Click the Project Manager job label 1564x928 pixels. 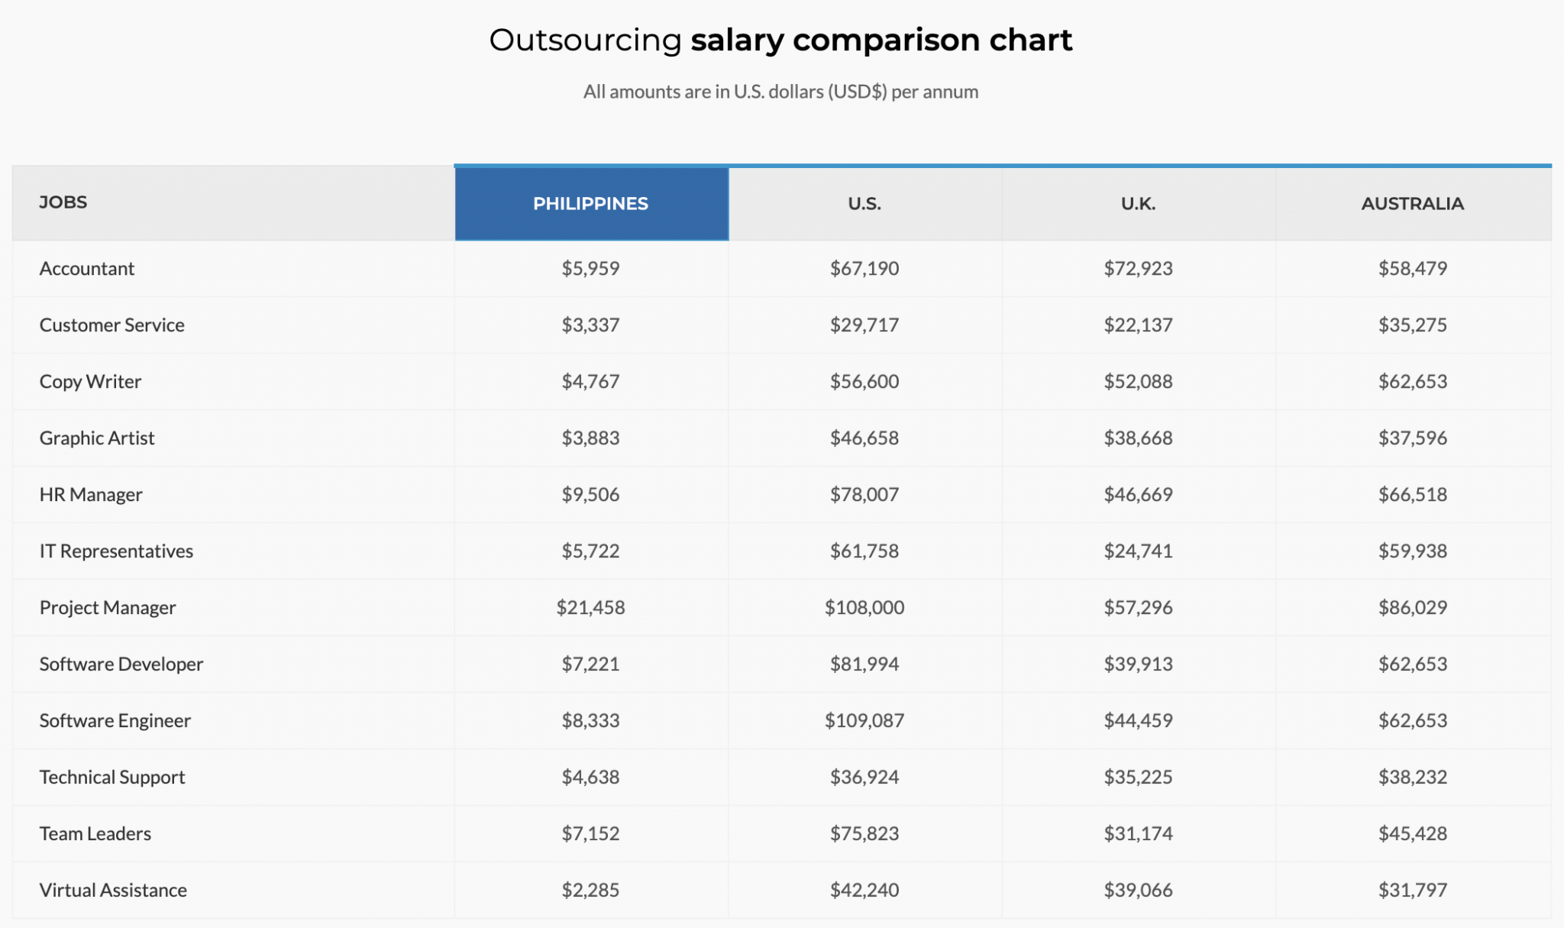pyautogui.click(x=108, y=608)
